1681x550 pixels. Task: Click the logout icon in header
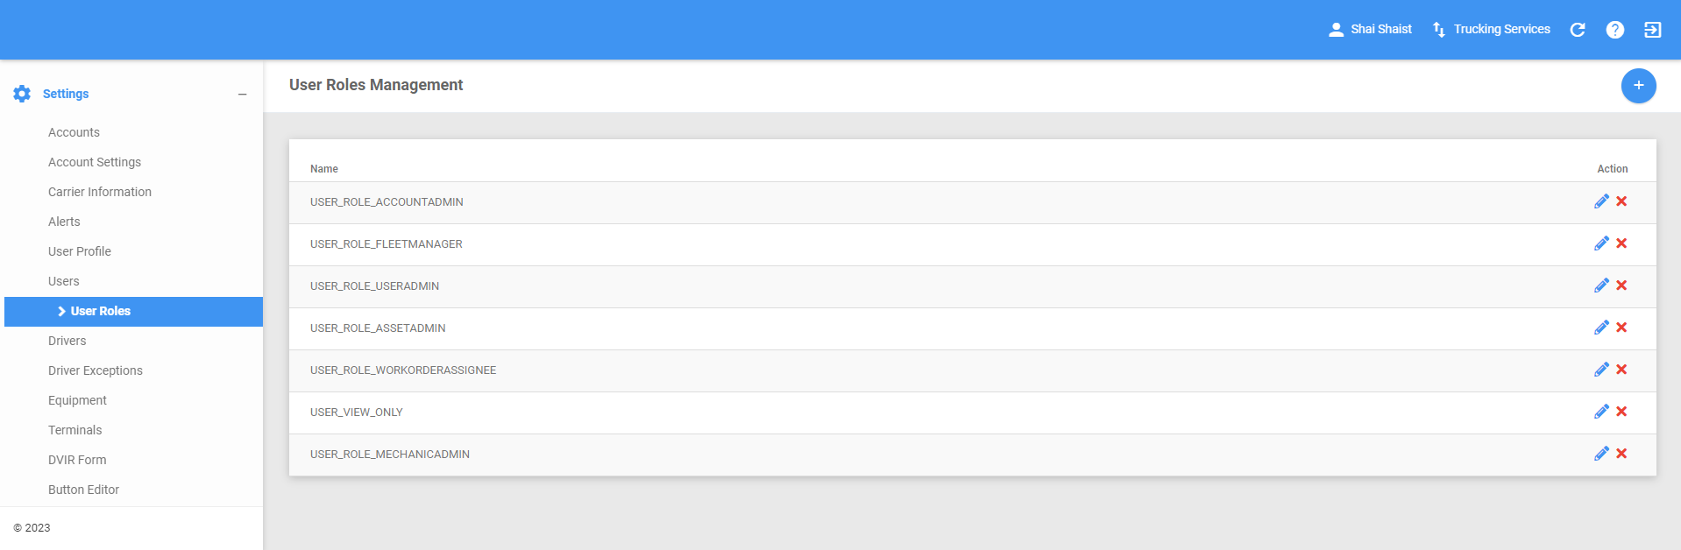tap(1652, 30)
